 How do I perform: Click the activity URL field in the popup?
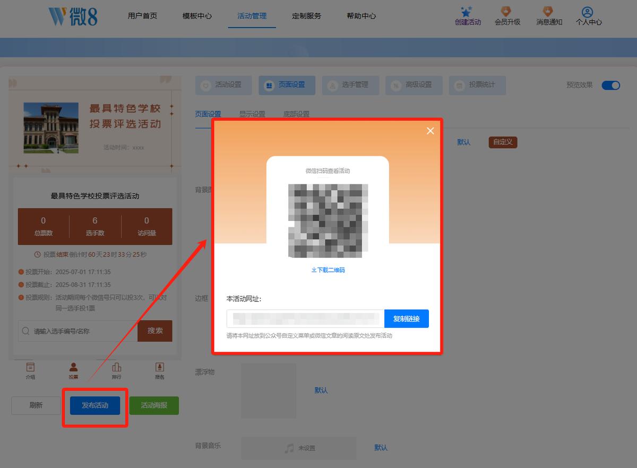[305, 319]
